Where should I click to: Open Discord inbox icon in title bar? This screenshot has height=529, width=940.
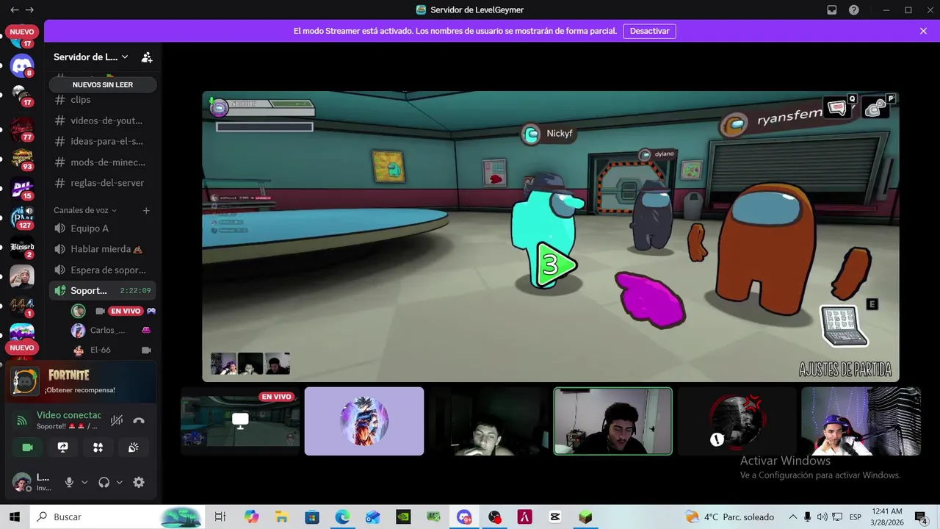point(832,10)
